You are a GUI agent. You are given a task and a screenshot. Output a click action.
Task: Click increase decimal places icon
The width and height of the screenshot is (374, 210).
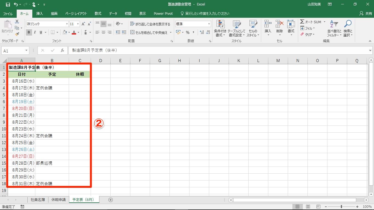click(202, 32)
